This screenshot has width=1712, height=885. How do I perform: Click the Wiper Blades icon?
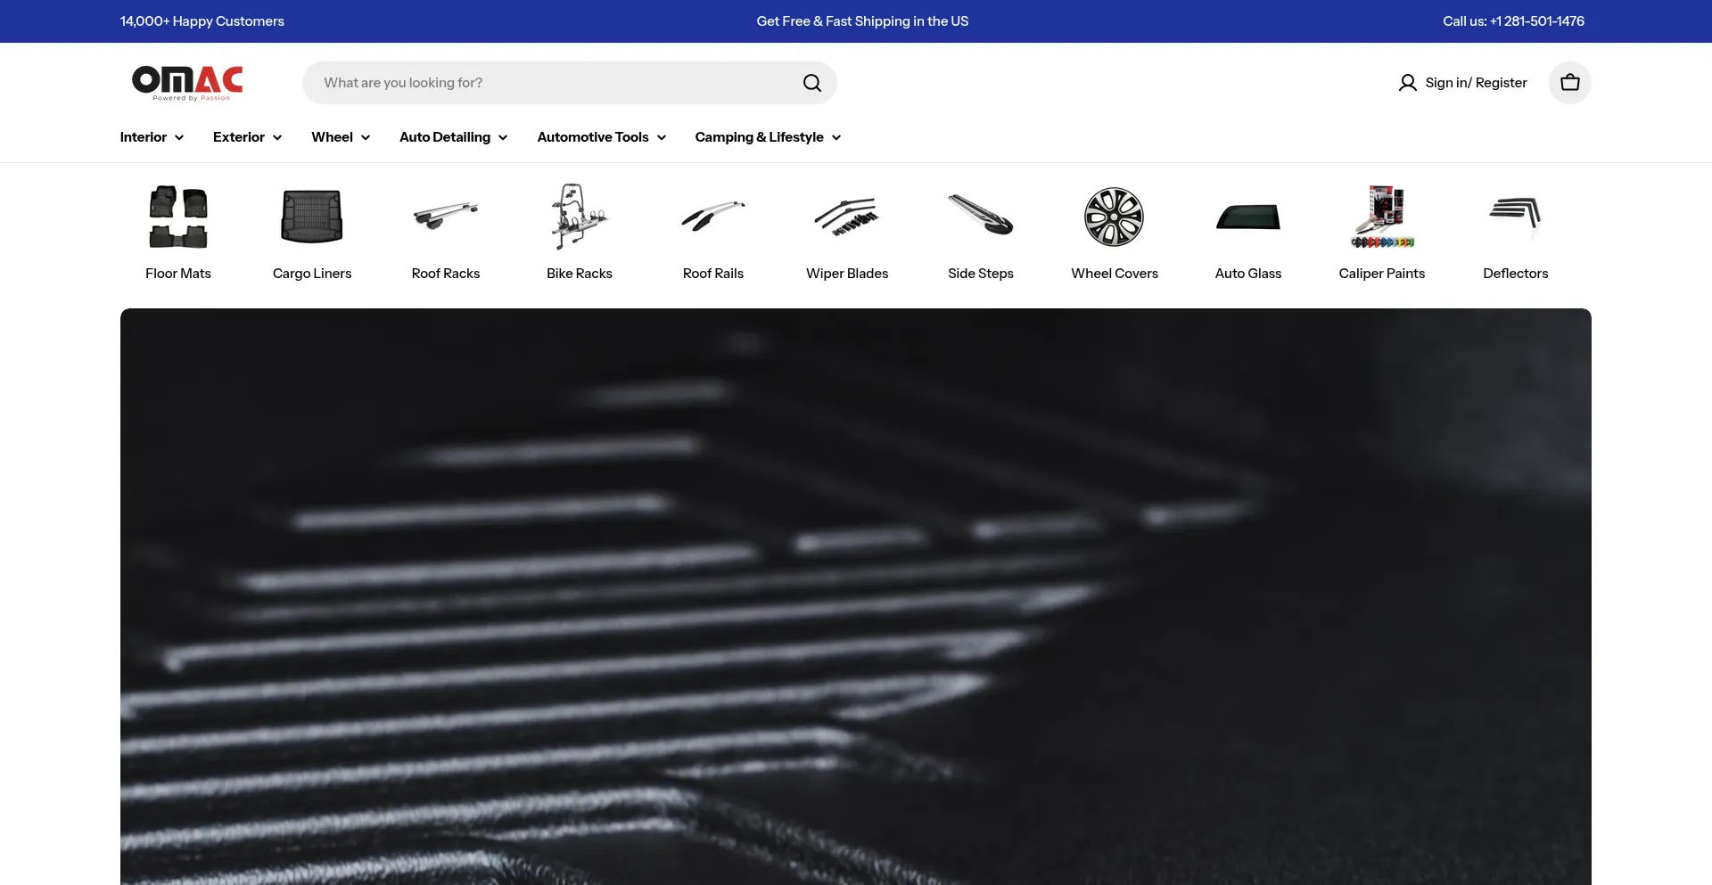click(847, 217)
